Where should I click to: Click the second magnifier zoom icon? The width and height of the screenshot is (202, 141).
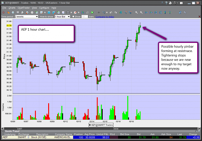(x=141, y=13)
